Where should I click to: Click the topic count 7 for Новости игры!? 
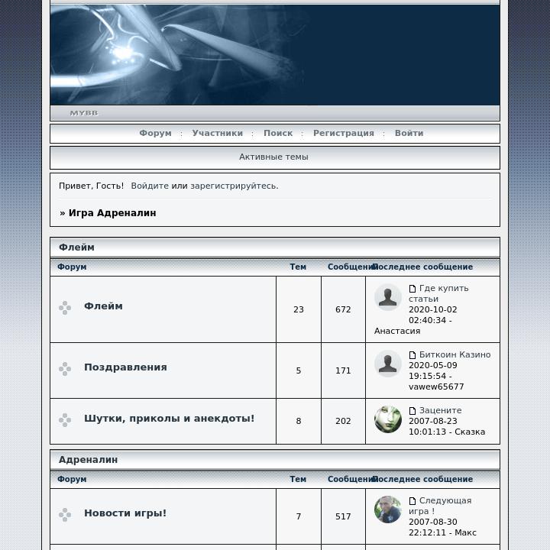coord(299,516)
